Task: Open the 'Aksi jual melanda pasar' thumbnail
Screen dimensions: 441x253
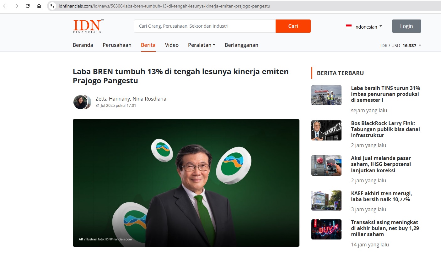Action: 326,165
